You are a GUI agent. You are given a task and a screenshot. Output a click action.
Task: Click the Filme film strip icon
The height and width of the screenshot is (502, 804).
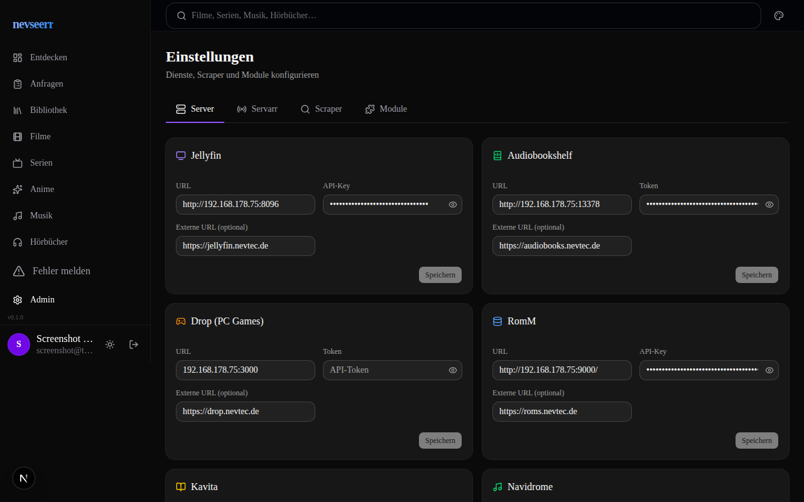18,137
